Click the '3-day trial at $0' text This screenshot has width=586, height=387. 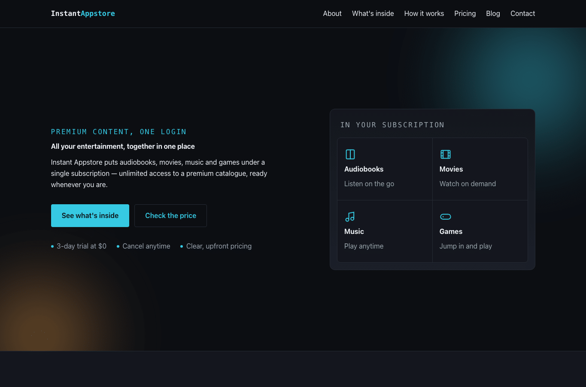82,246
